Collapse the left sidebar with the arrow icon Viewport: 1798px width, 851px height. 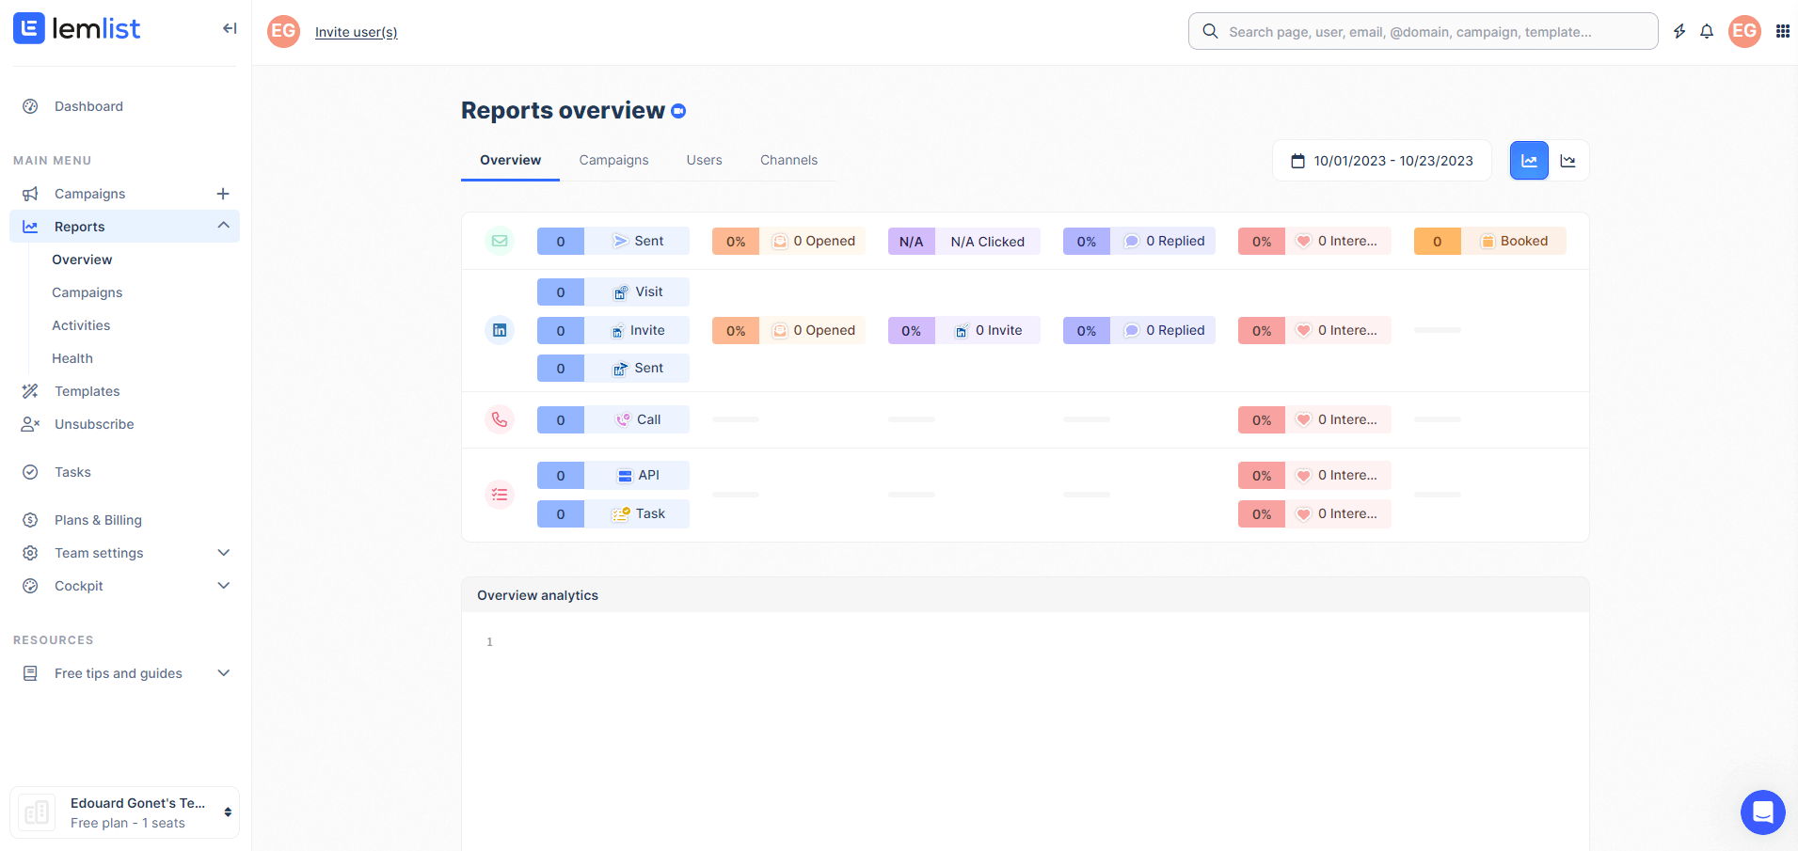[230, 28]
